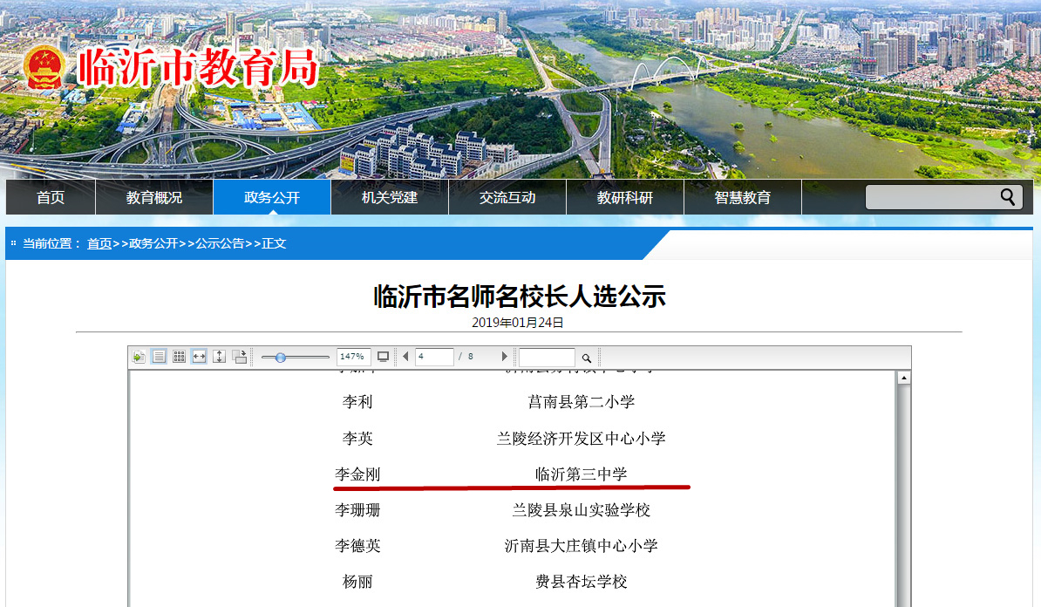Image resolution: width=1041 pixels, height=607 pixels.
Task: Click the 147% zoom percentage field
Action: (x=353, y=357)
